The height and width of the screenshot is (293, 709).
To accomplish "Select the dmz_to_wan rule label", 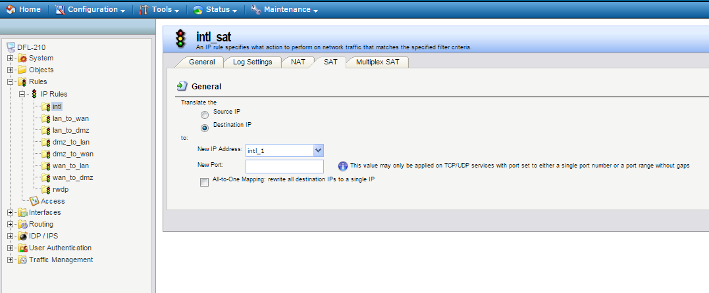I will click(x=73, y=154).
